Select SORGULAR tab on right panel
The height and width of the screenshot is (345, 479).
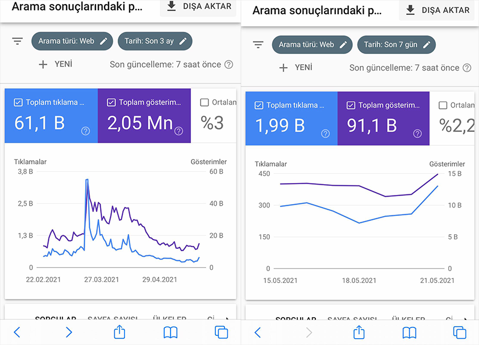(x=295, y=318)
